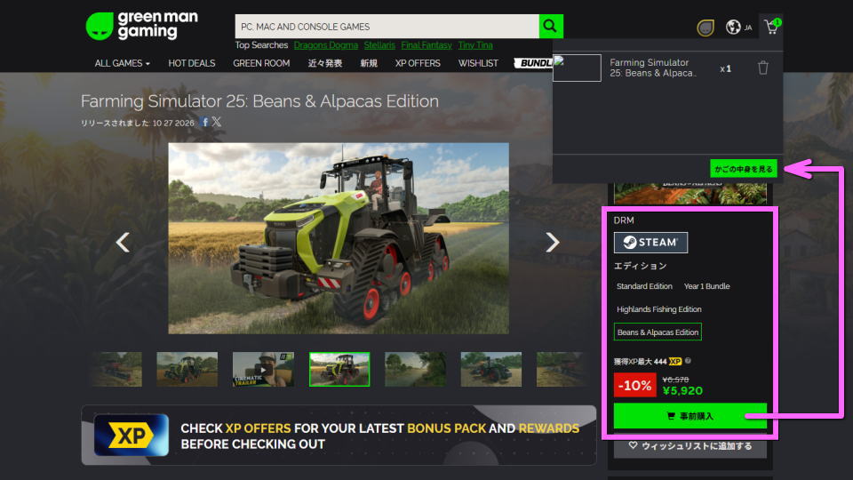Screen dimensions: 853x480
Task: Click the XP offers banner logo
Action: click(132, 435)
